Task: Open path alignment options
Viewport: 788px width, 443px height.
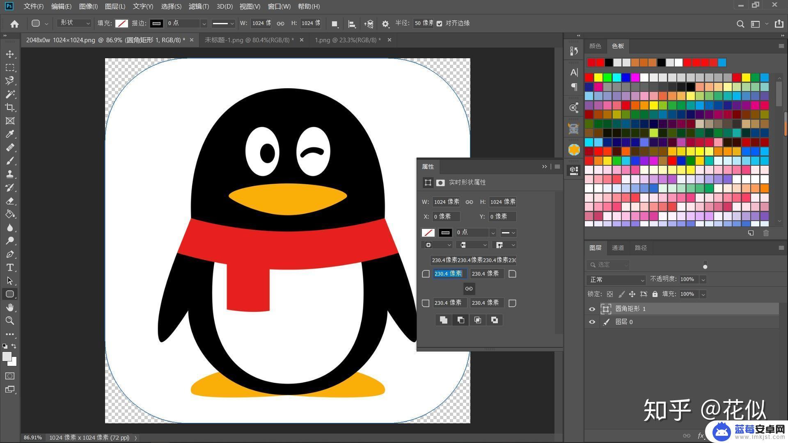Action: tap(352, 24)
